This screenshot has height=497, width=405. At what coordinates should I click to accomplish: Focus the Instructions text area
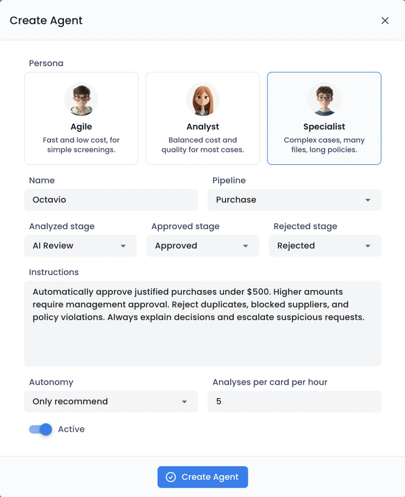coord(203,324)
